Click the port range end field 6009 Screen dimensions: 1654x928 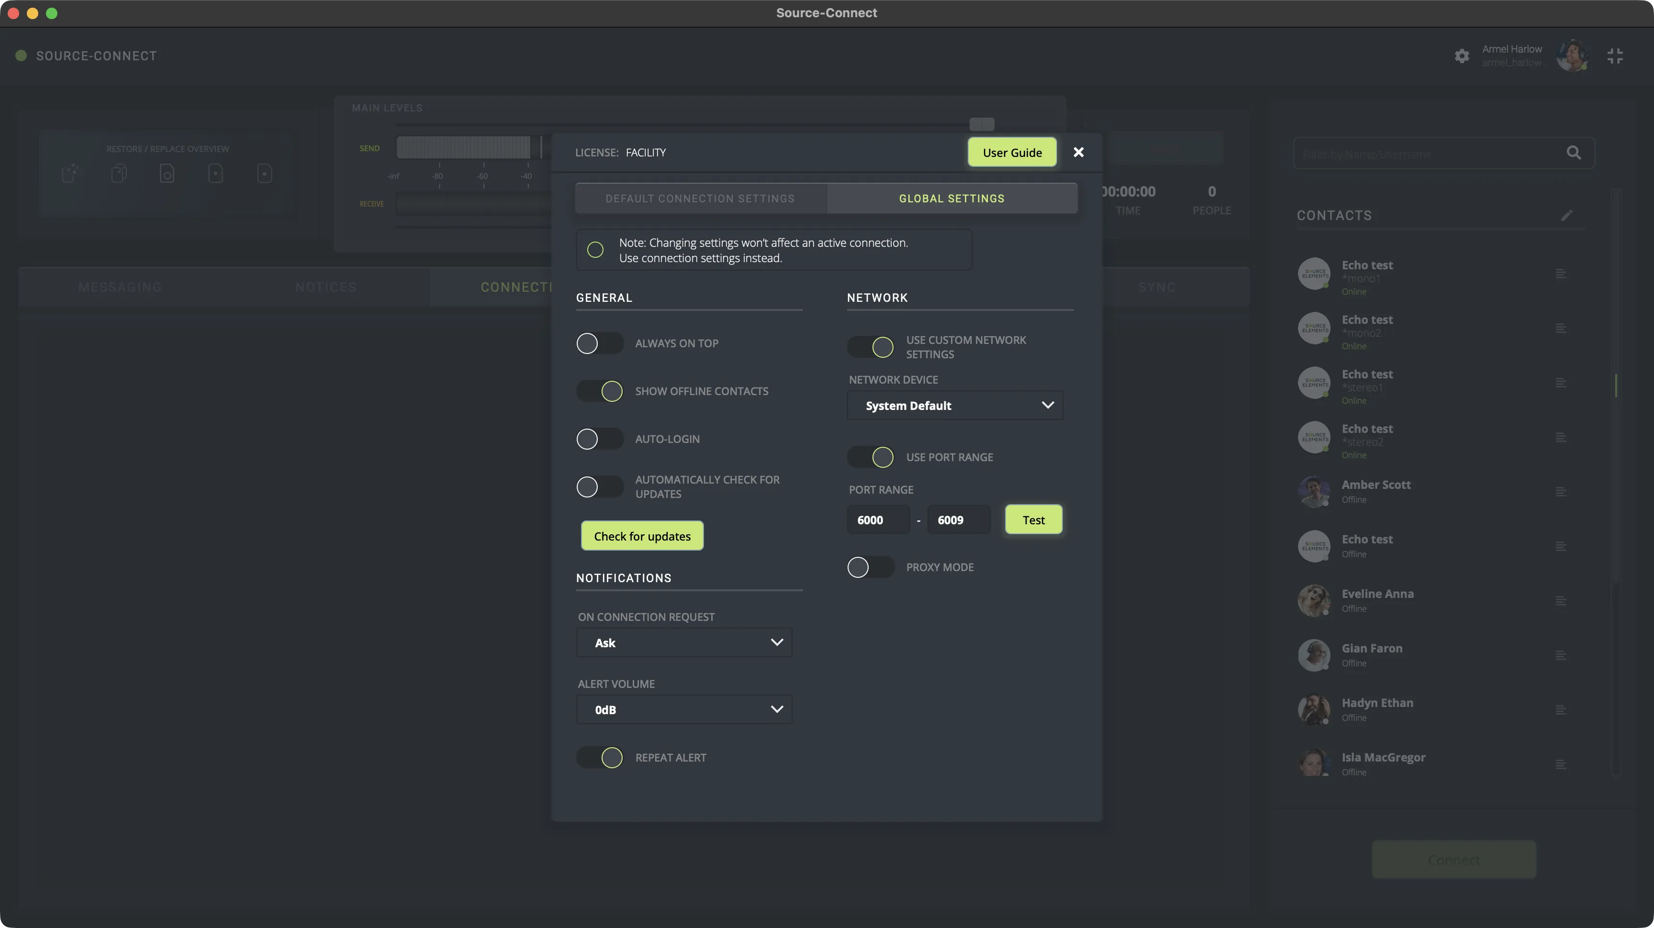tap(959, 520)
